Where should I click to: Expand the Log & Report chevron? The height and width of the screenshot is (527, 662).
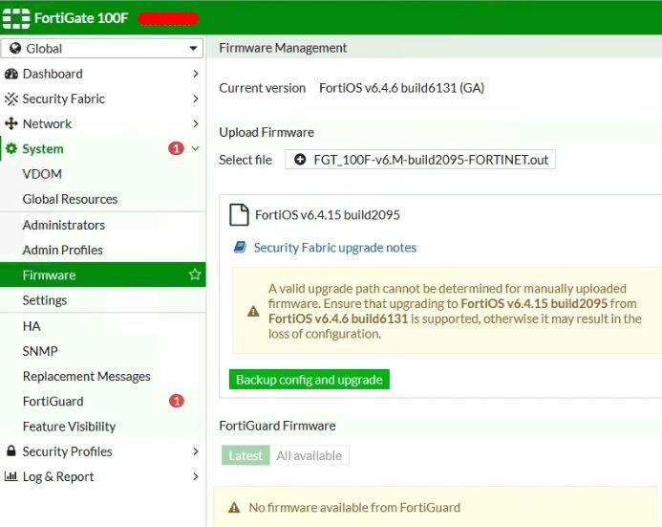coord(196,476)
